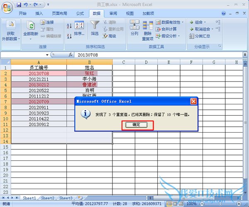Click the Office button logo
The image size is (249, 207).
point(7,7)
